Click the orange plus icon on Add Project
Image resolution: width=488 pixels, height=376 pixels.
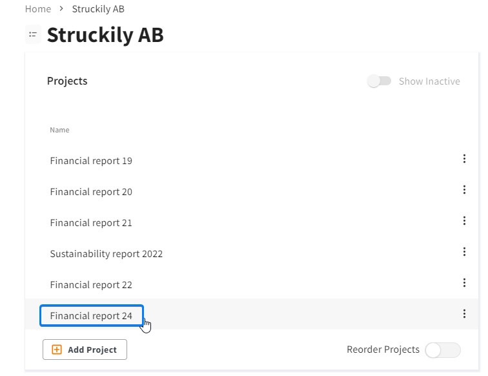pos(57,350)
